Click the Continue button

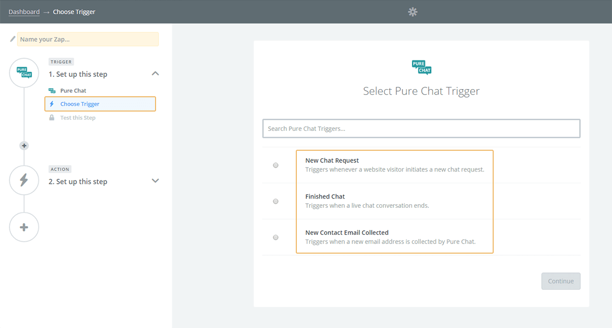561,281
